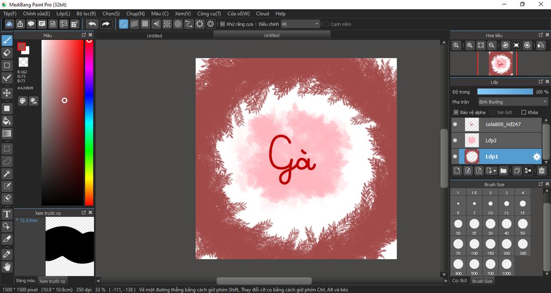Select brush size 100 preset
Screen dimensions: 551x293
pyautogui.click(x=475, y=246)
